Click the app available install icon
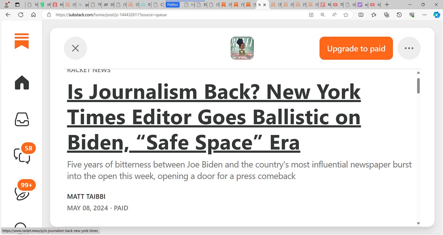 pyautogui.click(x=311, y=15)
